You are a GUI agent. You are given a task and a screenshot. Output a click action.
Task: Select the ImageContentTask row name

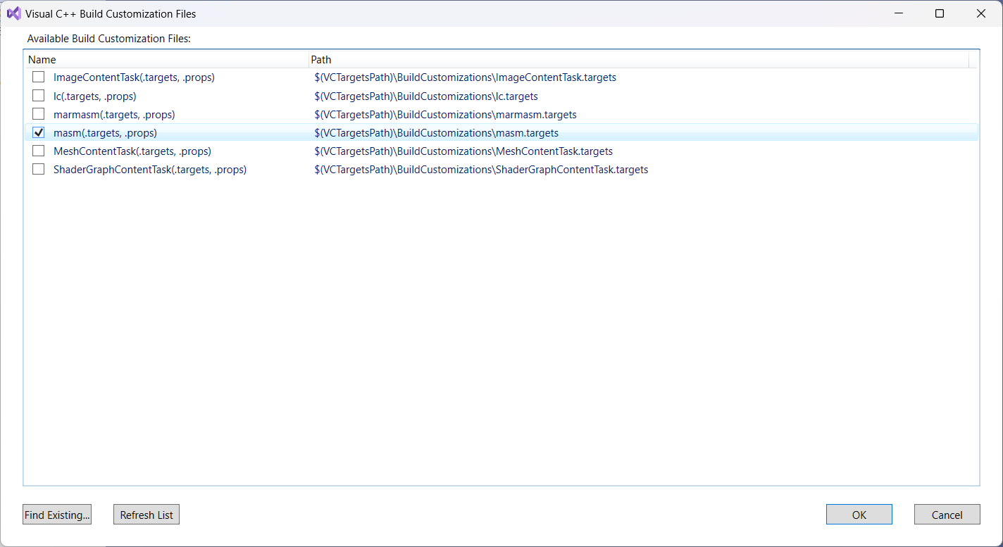(x=134, y=77)
